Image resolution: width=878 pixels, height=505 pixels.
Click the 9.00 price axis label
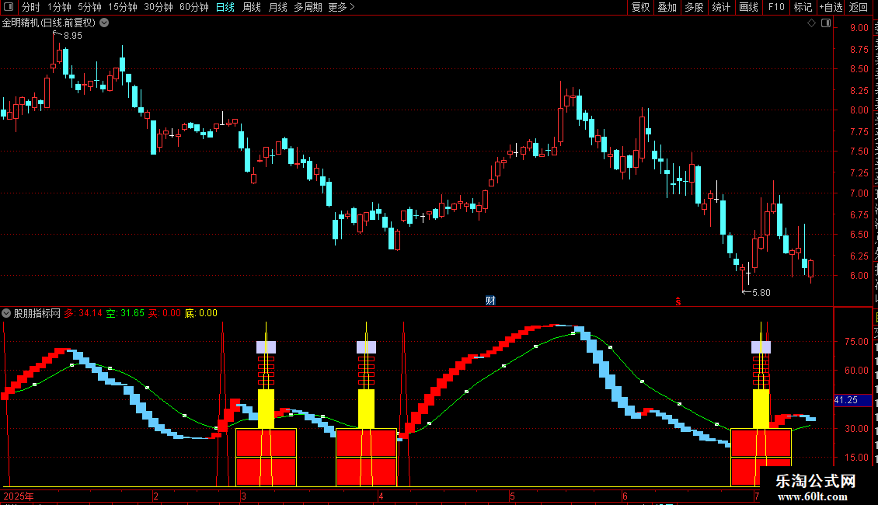(859, 28)
